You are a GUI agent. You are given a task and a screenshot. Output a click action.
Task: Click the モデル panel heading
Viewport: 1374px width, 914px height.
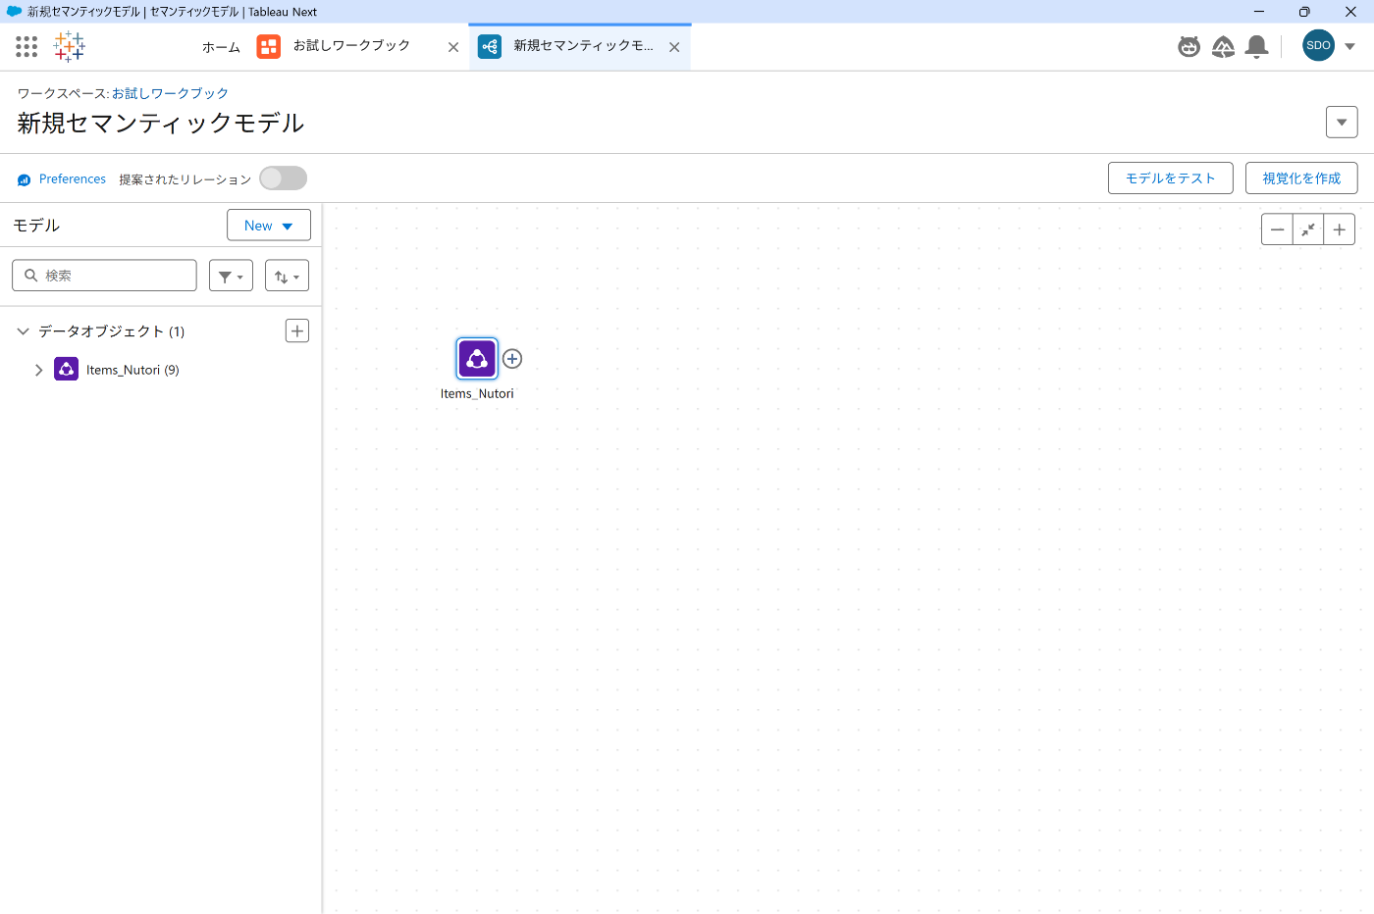(x=36, y=226)
